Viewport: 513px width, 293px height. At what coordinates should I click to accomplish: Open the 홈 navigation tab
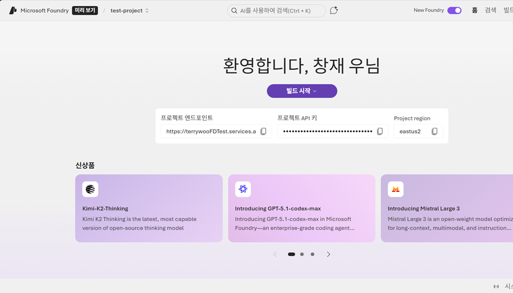point(475,10)
